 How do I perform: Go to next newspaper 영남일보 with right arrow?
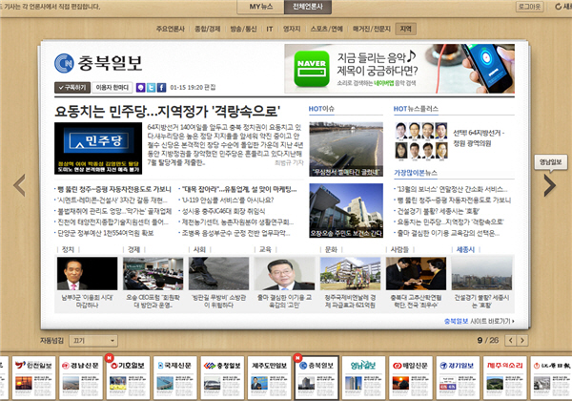(x=550, y=185)
